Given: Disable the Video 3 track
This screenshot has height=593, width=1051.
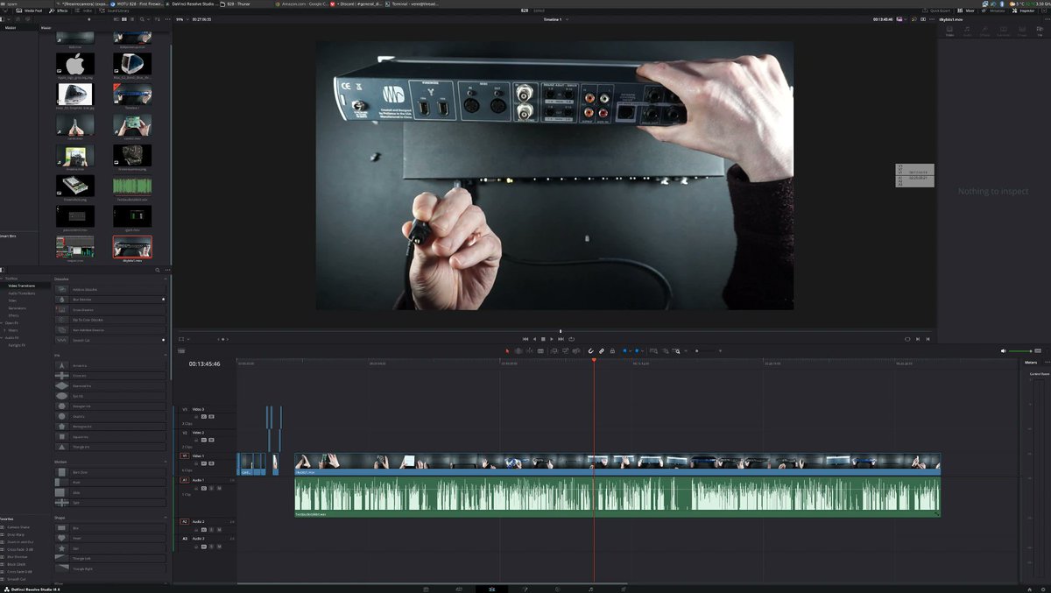Looking at the screenshot, I should point(211,416).
